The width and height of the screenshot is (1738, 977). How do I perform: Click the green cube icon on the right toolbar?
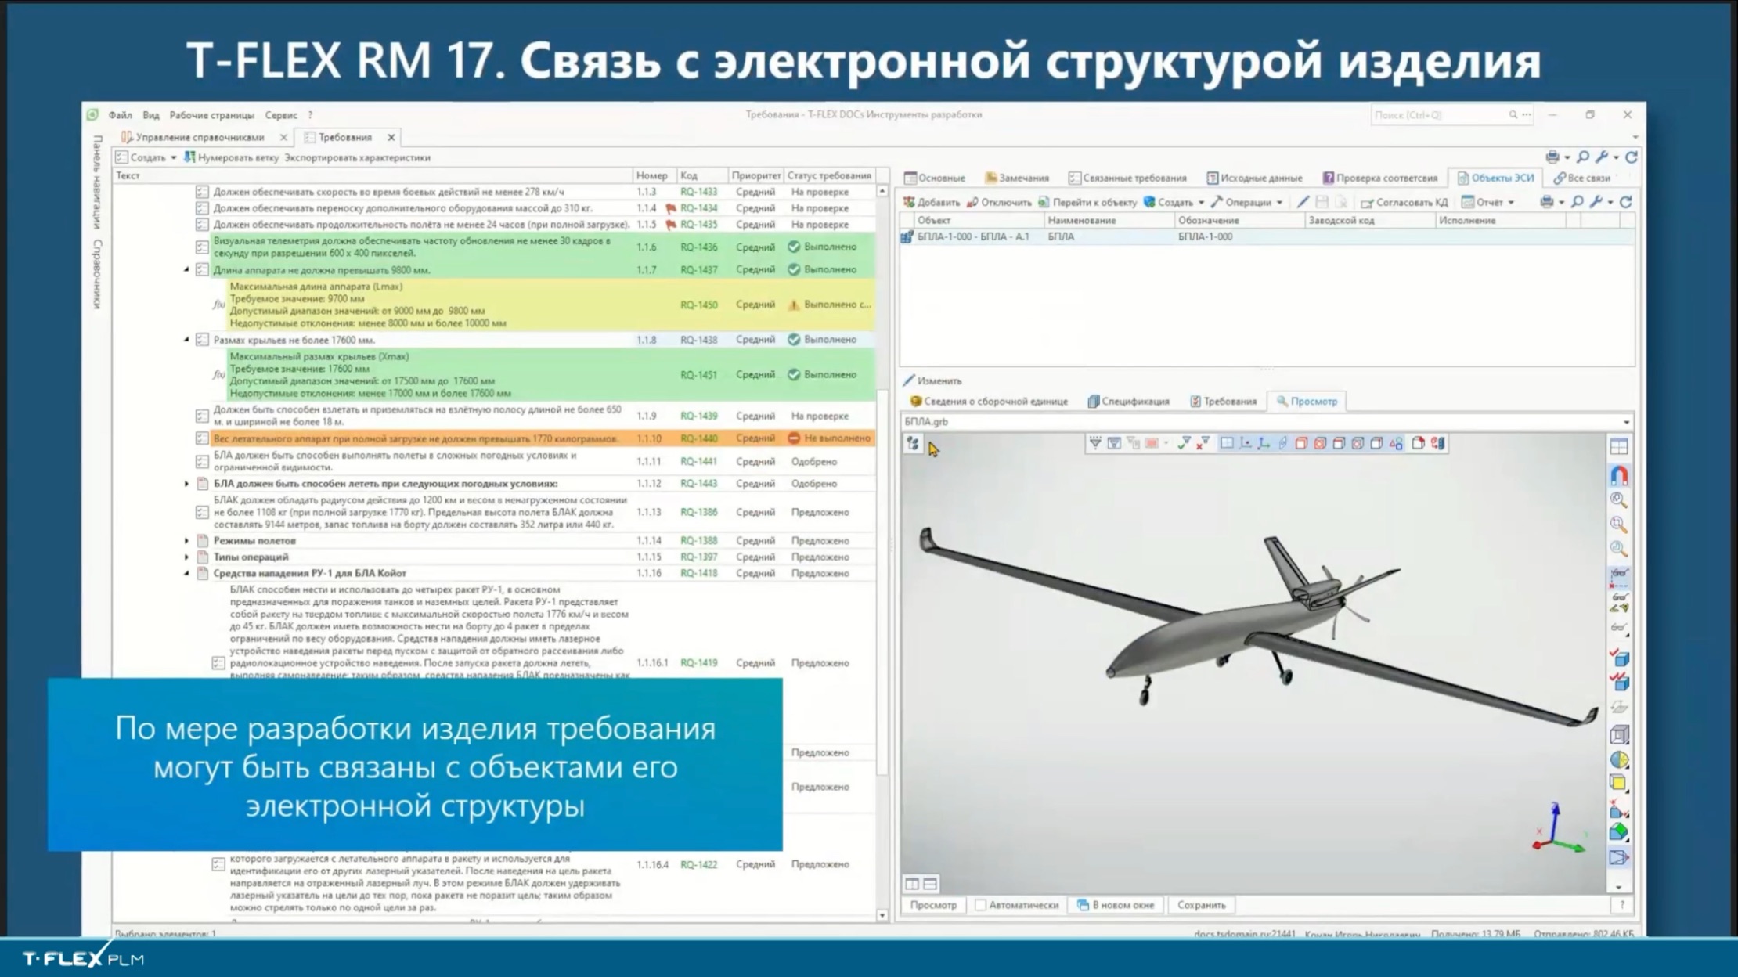[x=1619, y=833]
